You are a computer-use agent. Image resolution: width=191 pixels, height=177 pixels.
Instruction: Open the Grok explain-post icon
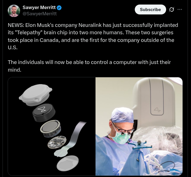(172, 10)
